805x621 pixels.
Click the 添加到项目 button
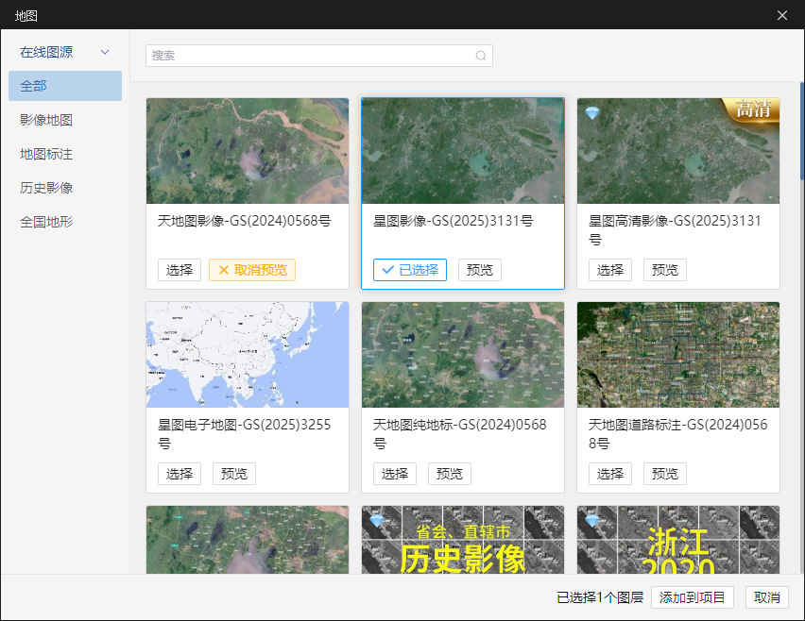pos(693,597)
